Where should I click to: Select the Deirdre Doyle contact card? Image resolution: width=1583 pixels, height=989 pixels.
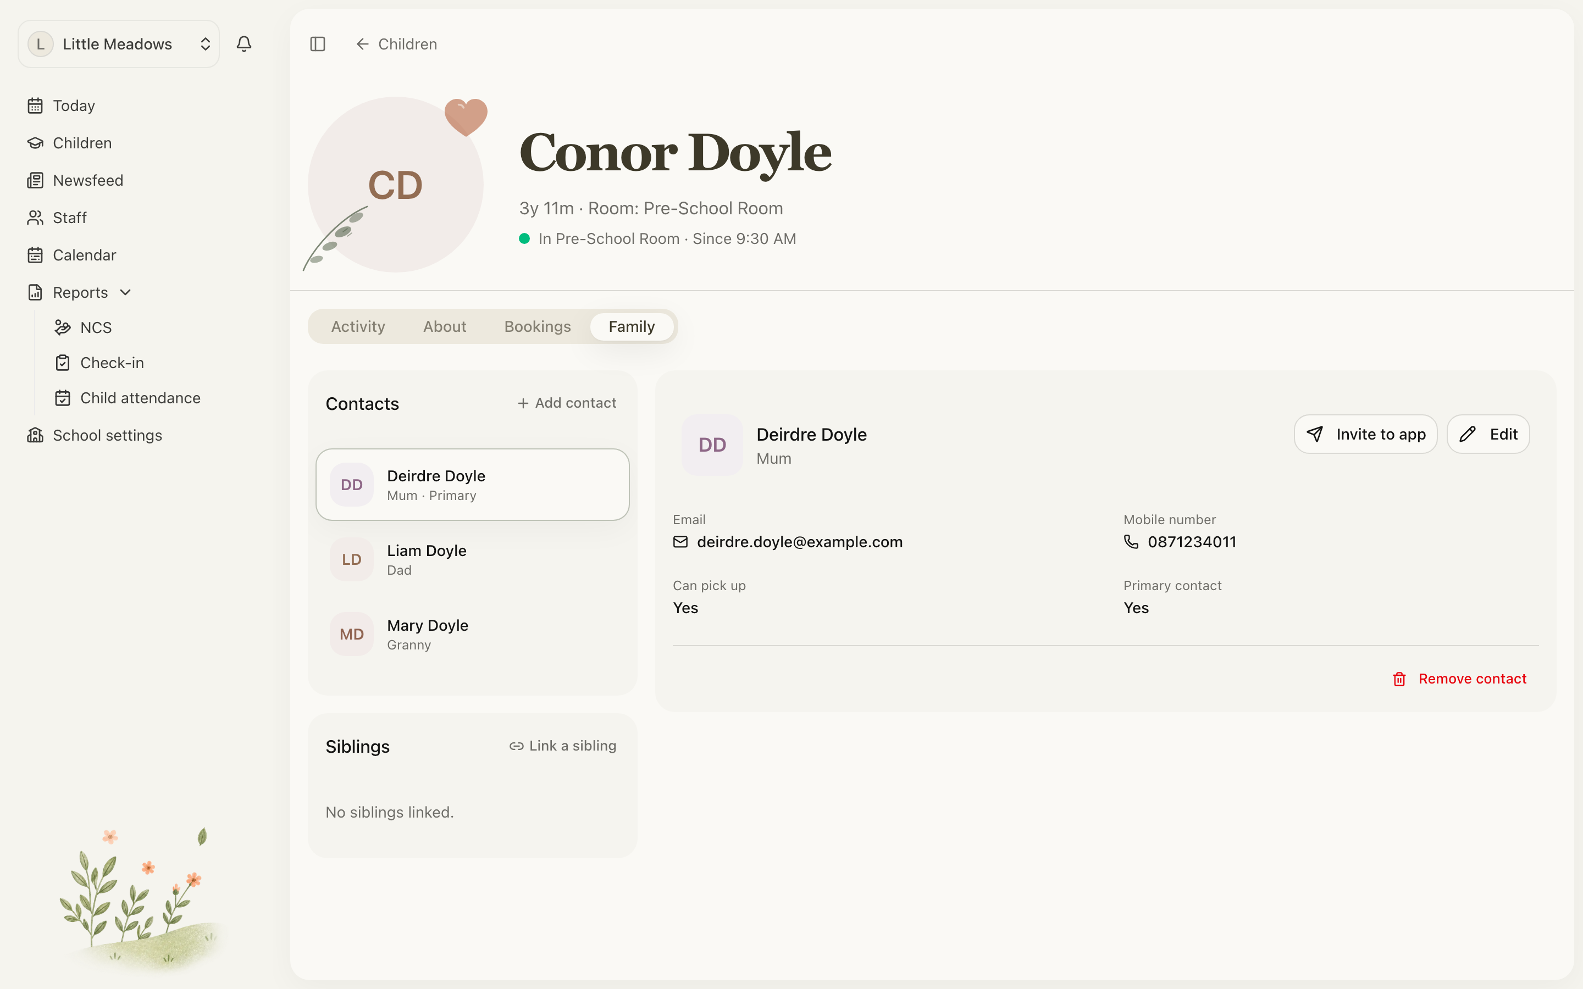472,485
